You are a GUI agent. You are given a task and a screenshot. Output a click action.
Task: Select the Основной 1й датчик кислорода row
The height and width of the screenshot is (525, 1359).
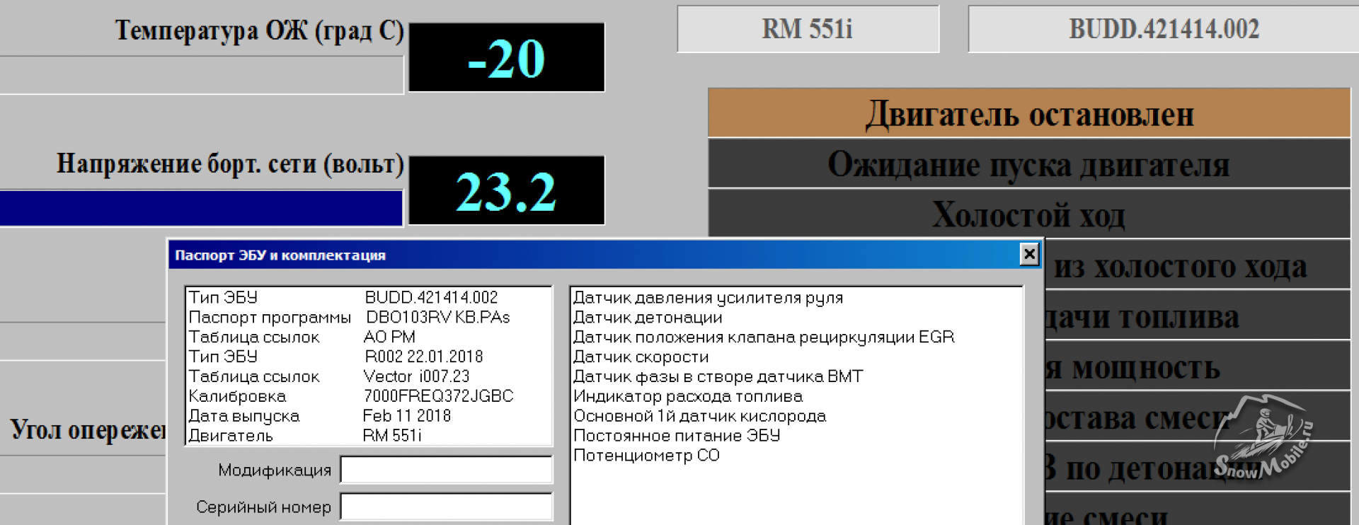coord(796,416)
